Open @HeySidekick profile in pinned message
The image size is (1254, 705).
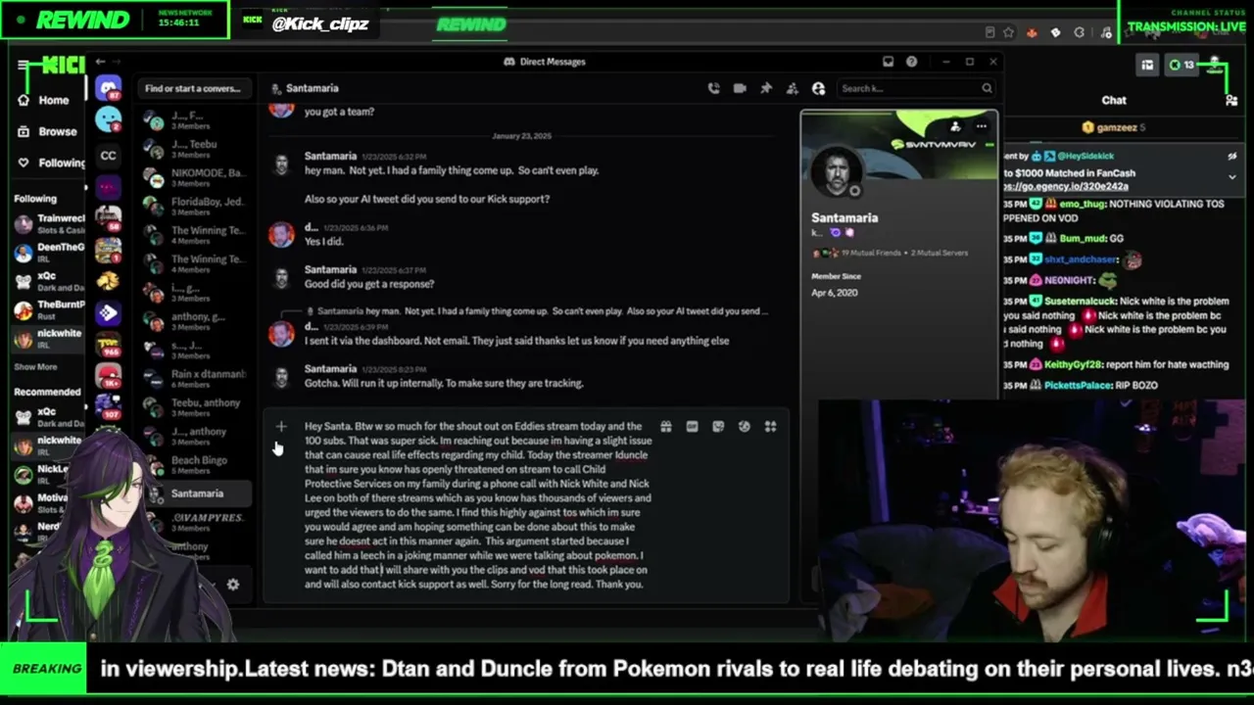(1085, 156)
